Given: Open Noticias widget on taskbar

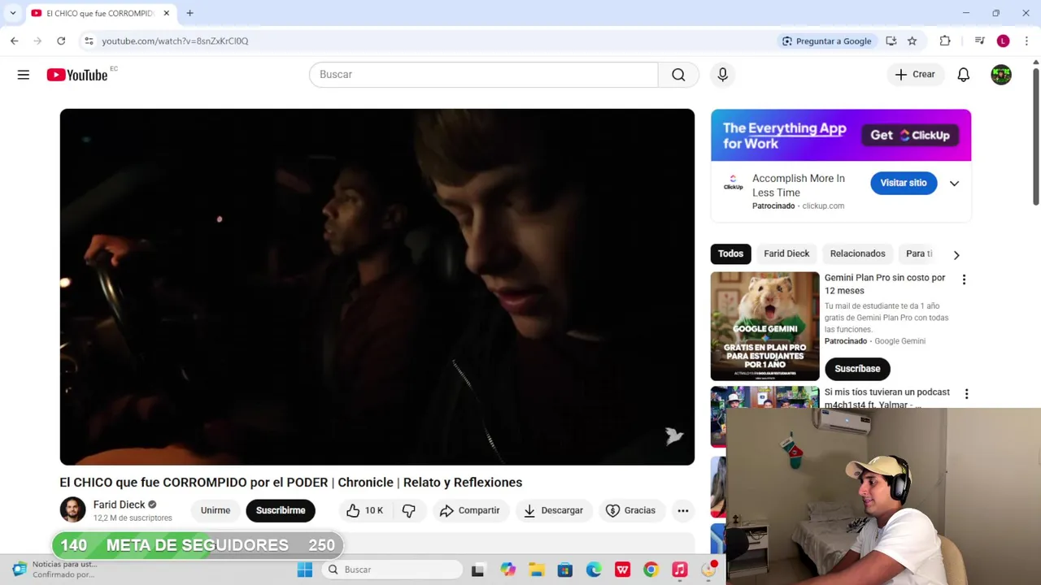Looking at the screenshot, I should point(53,570).
